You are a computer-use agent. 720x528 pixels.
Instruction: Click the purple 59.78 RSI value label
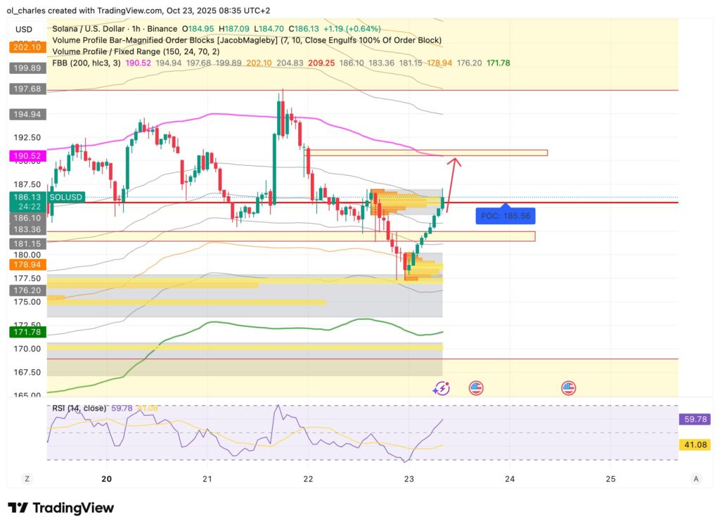pos(693,418)
